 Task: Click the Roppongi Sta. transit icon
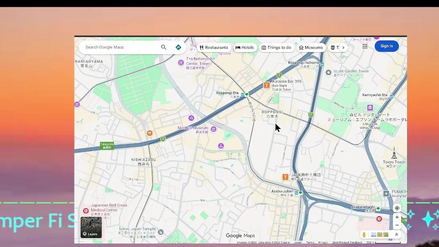click(242, 94)
